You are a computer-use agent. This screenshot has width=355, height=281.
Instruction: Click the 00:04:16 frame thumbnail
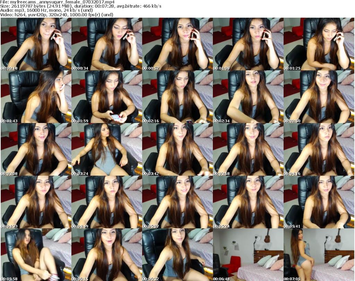[x=319, y=149]
